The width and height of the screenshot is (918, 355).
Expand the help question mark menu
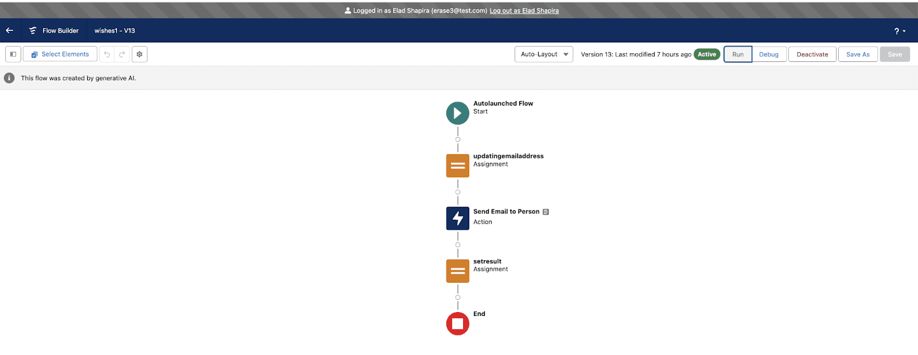point(899,31)
